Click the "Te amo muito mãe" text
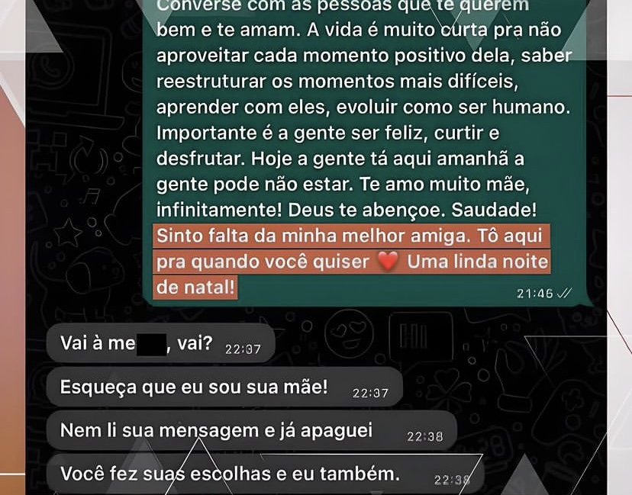This screenshot has width=632, height=495. (444, 185)
